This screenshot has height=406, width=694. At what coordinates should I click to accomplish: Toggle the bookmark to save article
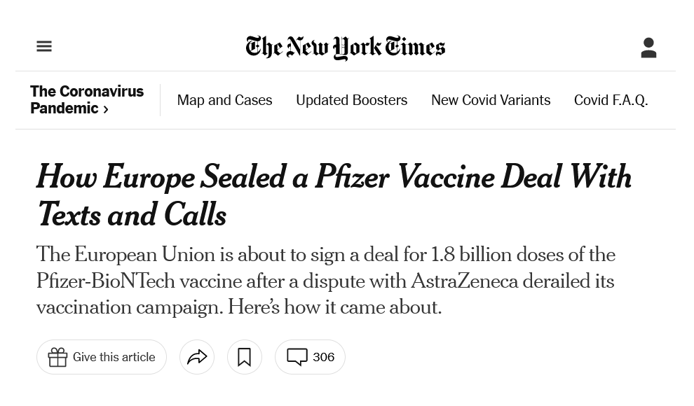244,357
